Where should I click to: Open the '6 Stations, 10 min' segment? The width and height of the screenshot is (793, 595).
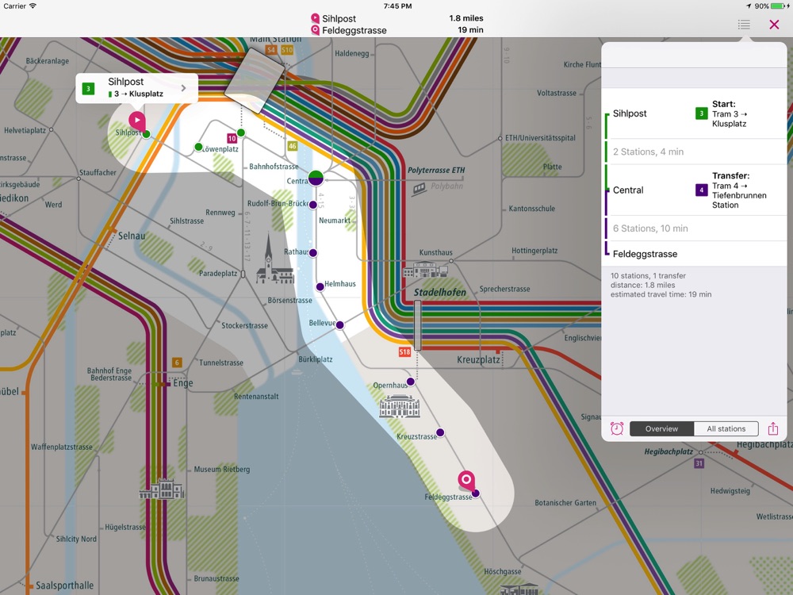pyautogui.click(x=694, y=228)
